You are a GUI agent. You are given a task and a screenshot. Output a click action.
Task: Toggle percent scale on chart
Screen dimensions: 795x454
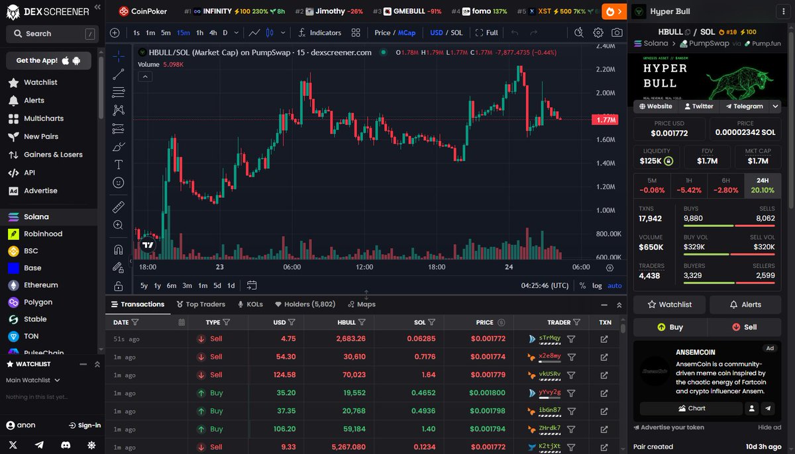(582, 285)
